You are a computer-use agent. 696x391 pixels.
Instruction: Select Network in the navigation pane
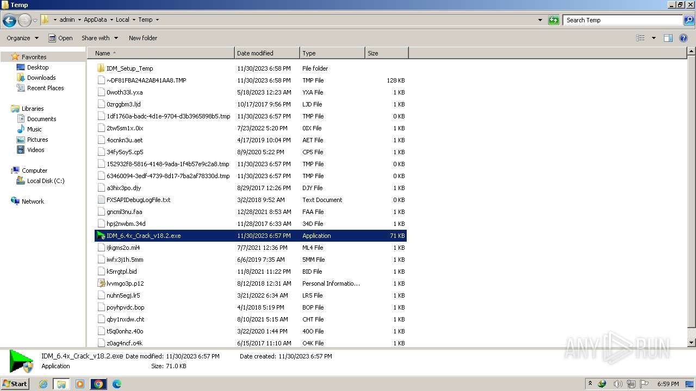(33, 201)
